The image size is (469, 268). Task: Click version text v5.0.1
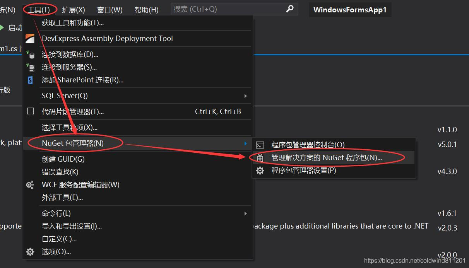coord(447,145)
